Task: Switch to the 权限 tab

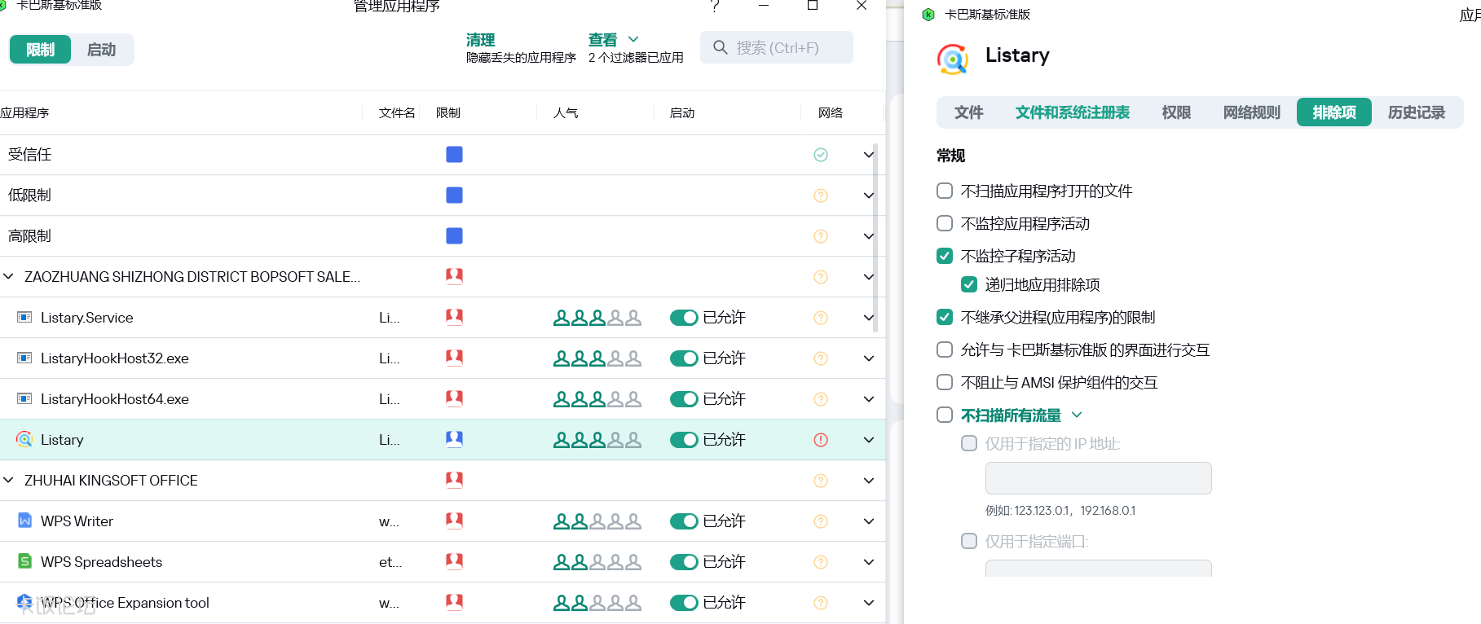Action: pos(1176,112)
